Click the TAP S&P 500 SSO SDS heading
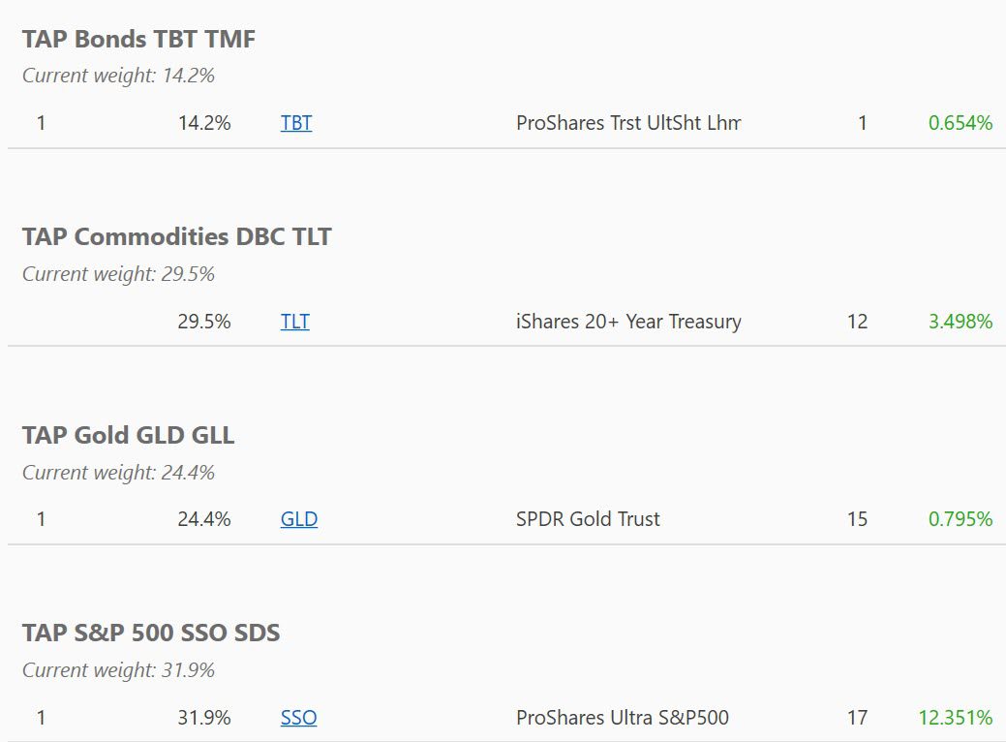Screen dimensions: 1006x742 151,634
